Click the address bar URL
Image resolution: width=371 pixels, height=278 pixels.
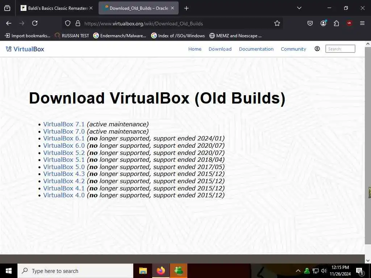(143, 24)
